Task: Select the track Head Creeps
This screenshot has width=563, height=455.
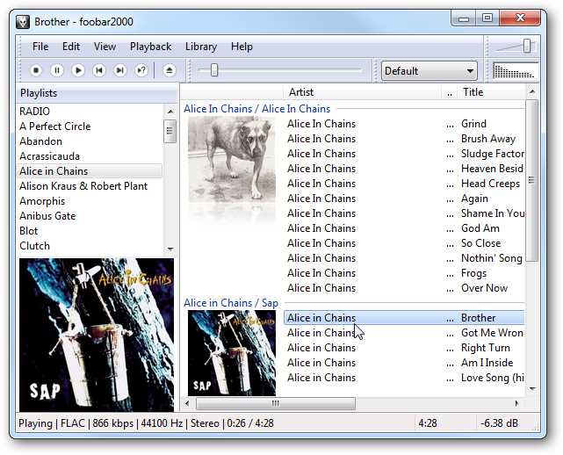Action: tap(404, 184)
